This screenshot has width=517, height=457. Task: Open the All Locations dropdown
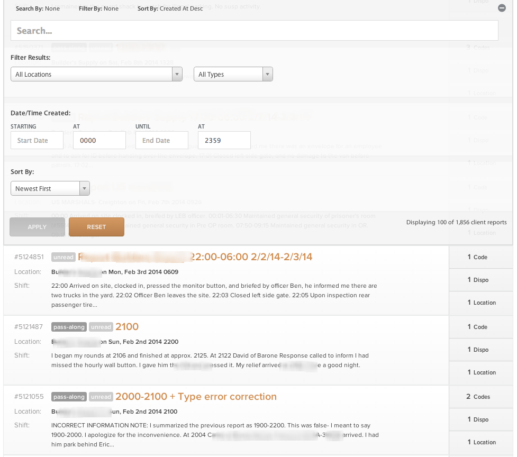pos(96,74)
